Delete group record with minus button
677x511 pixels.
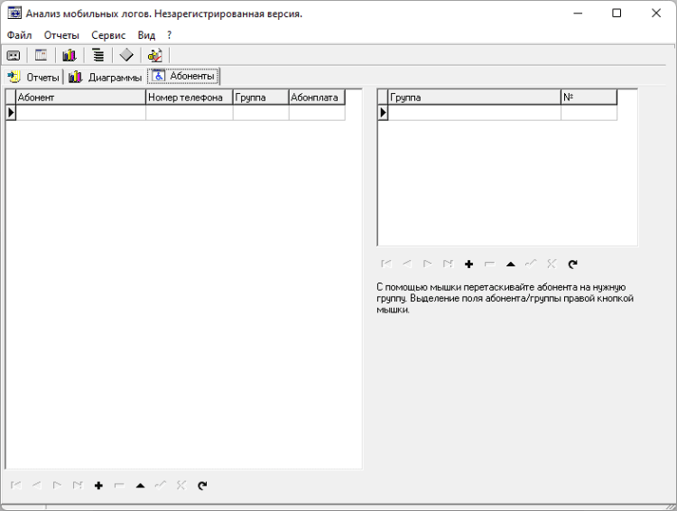[489, 264]
